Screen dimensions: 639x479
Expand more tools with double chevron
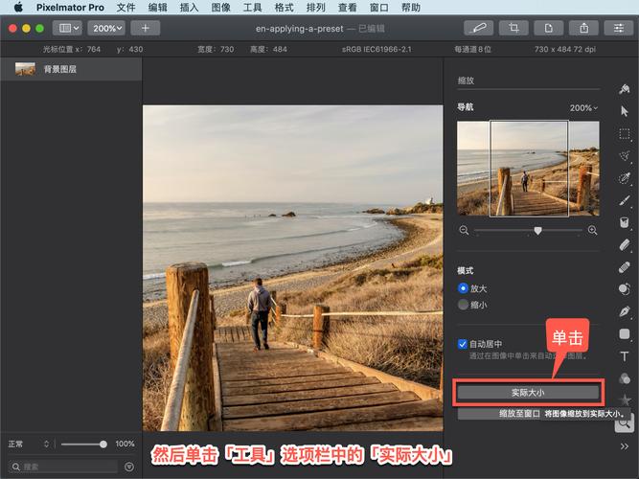click(x=625, y=446)
